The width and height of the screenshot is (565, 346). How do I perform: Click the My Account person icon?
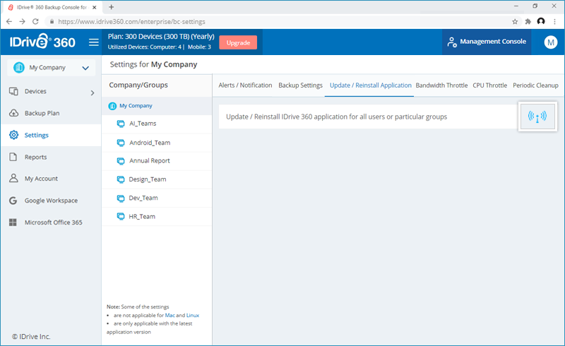[13, 178]
